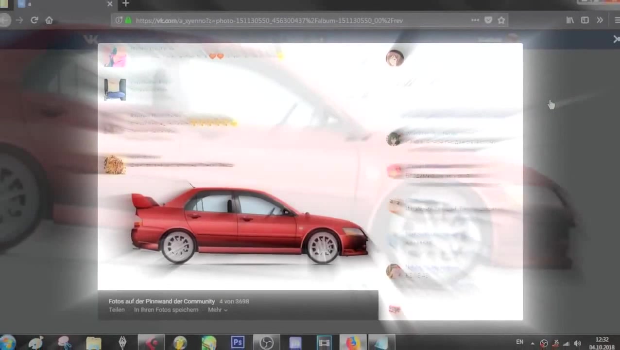Bookmark this page with the star icon
This screenshot has width=620, height=350.
(501, 20)
